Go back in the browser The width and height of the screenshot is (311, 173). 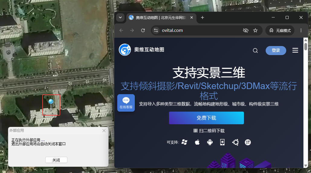pyautogui.click(x=121, y=30)
